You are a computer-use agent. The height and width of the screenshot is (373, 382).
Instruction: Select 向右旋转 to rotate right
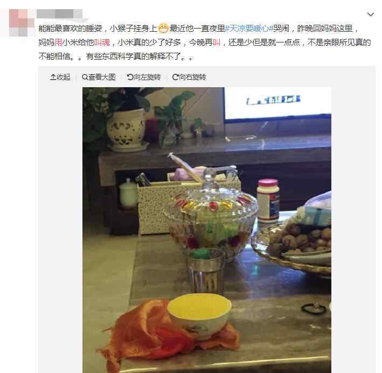189,77
